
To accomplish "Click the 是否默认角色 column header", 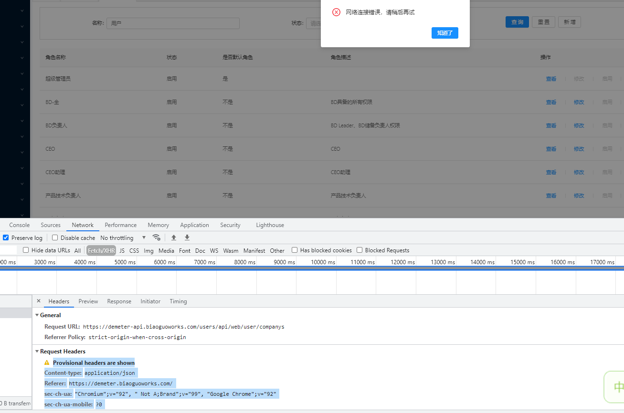I will tap(237, 57).
